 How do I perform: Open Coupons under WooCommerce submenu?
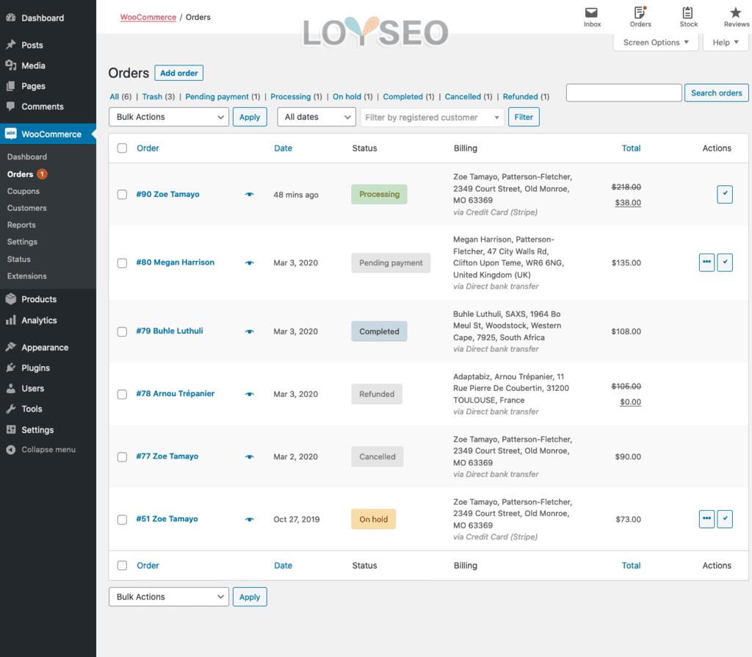(23, 191)
